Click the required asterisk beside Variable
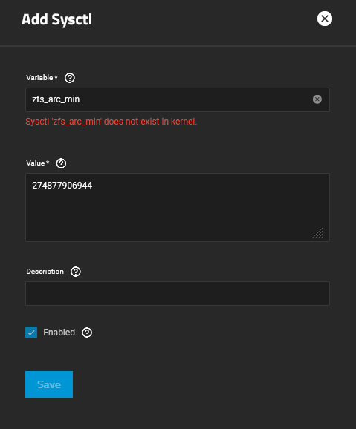Viewport: 356px width, 429px height. point(56,77)
